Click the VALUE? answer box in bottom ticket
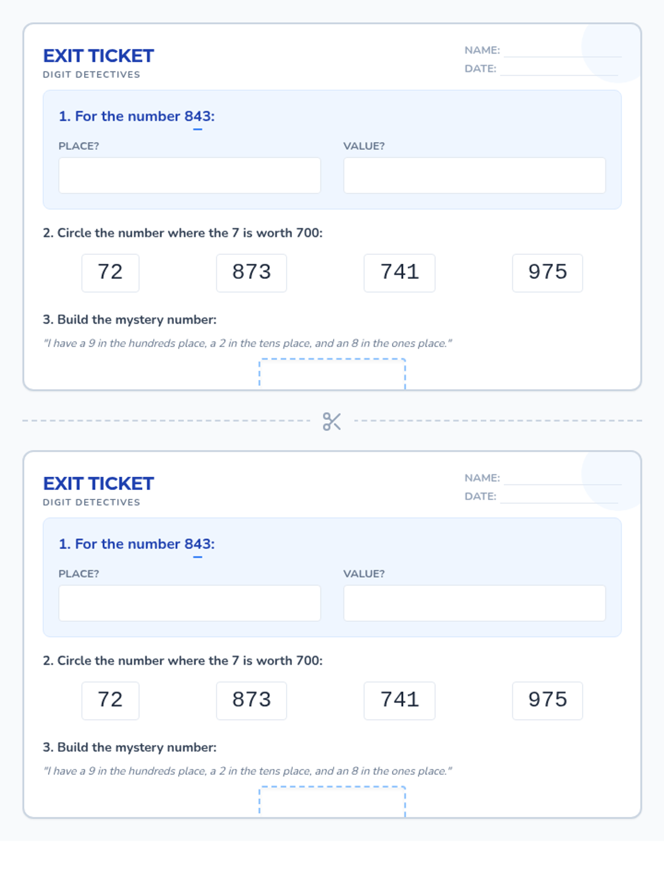The image size is (664, 885). tap(474, 603)
